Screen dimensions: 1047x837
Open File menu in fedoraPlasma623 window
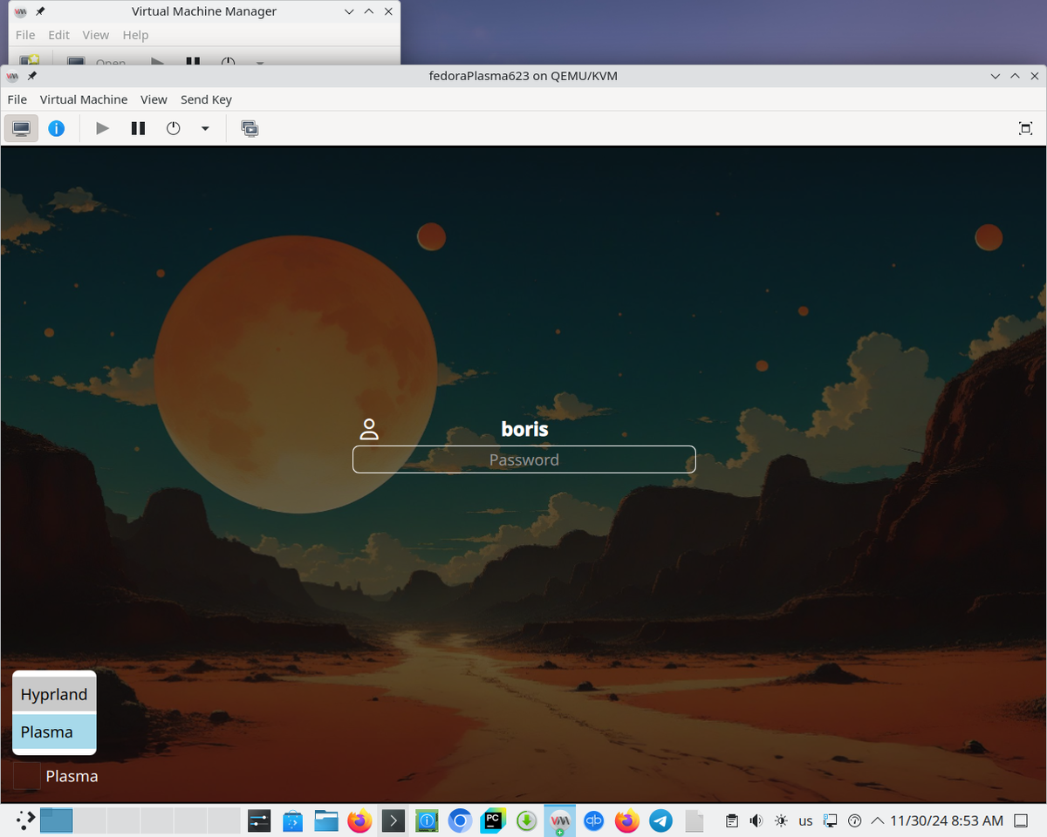click(x=17, y=99)
